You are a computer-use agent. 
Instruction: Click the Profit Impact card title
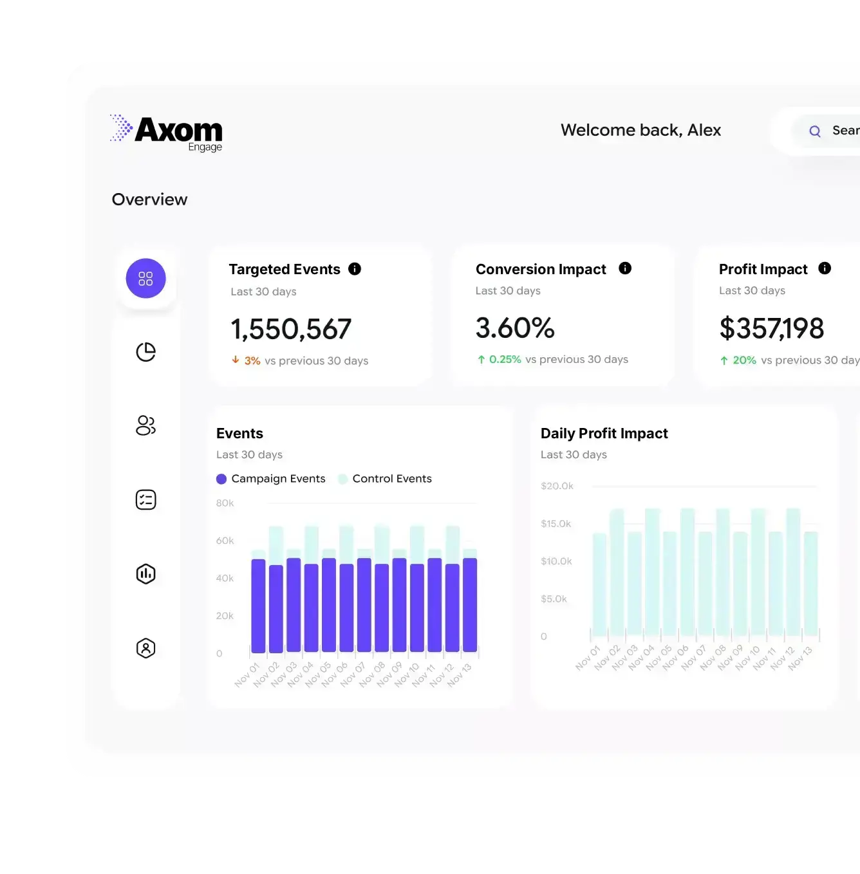coord(763,269)
